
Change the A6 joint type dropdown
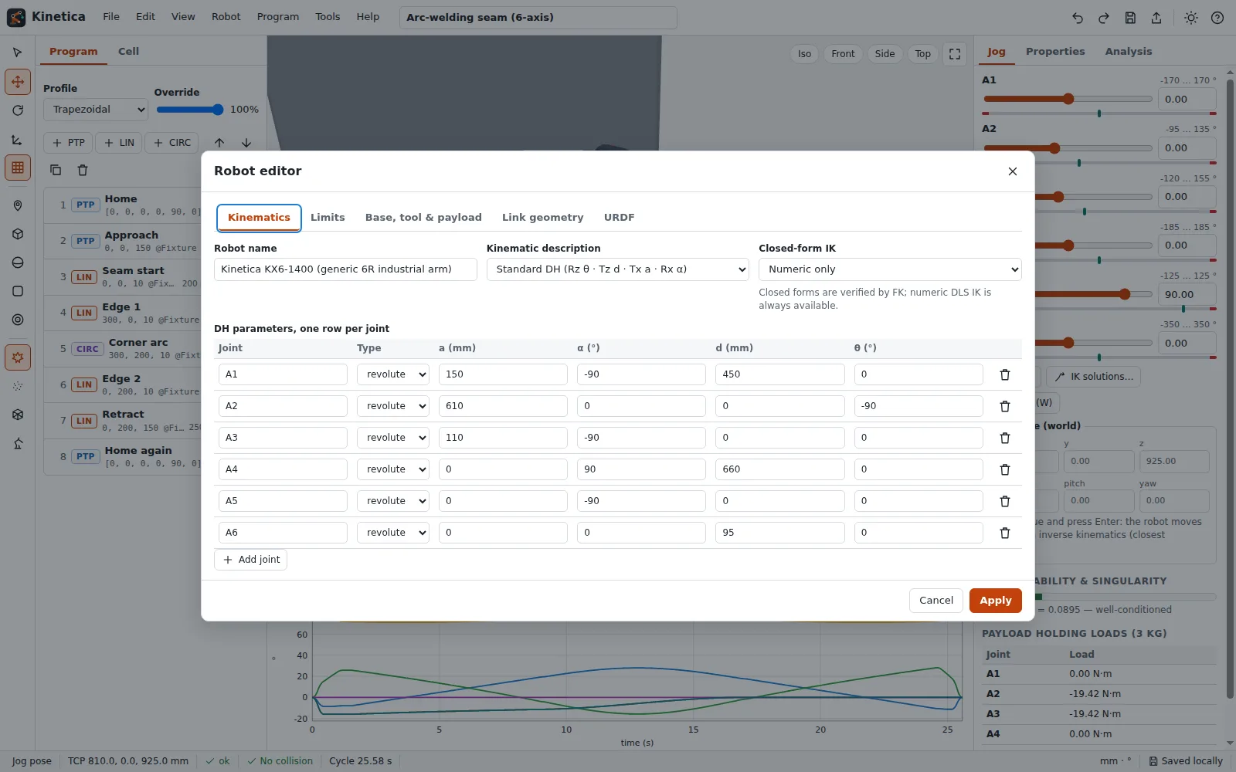(392, 533)
